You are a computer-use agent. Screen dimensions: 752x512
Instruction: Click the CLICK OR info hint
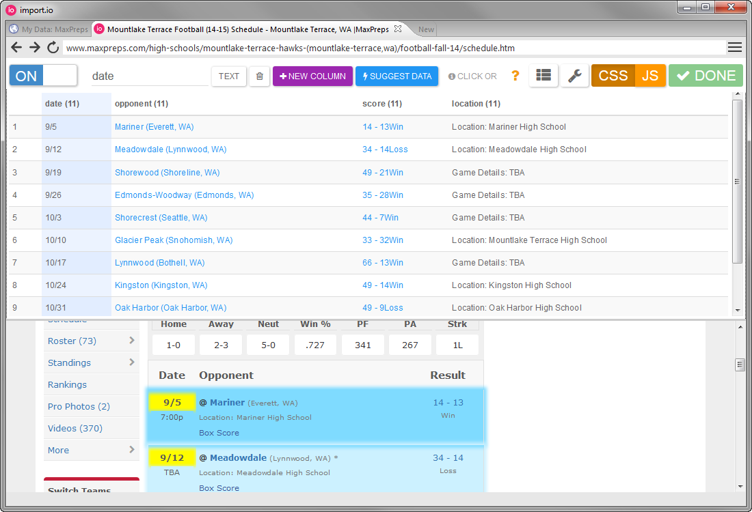472,76
